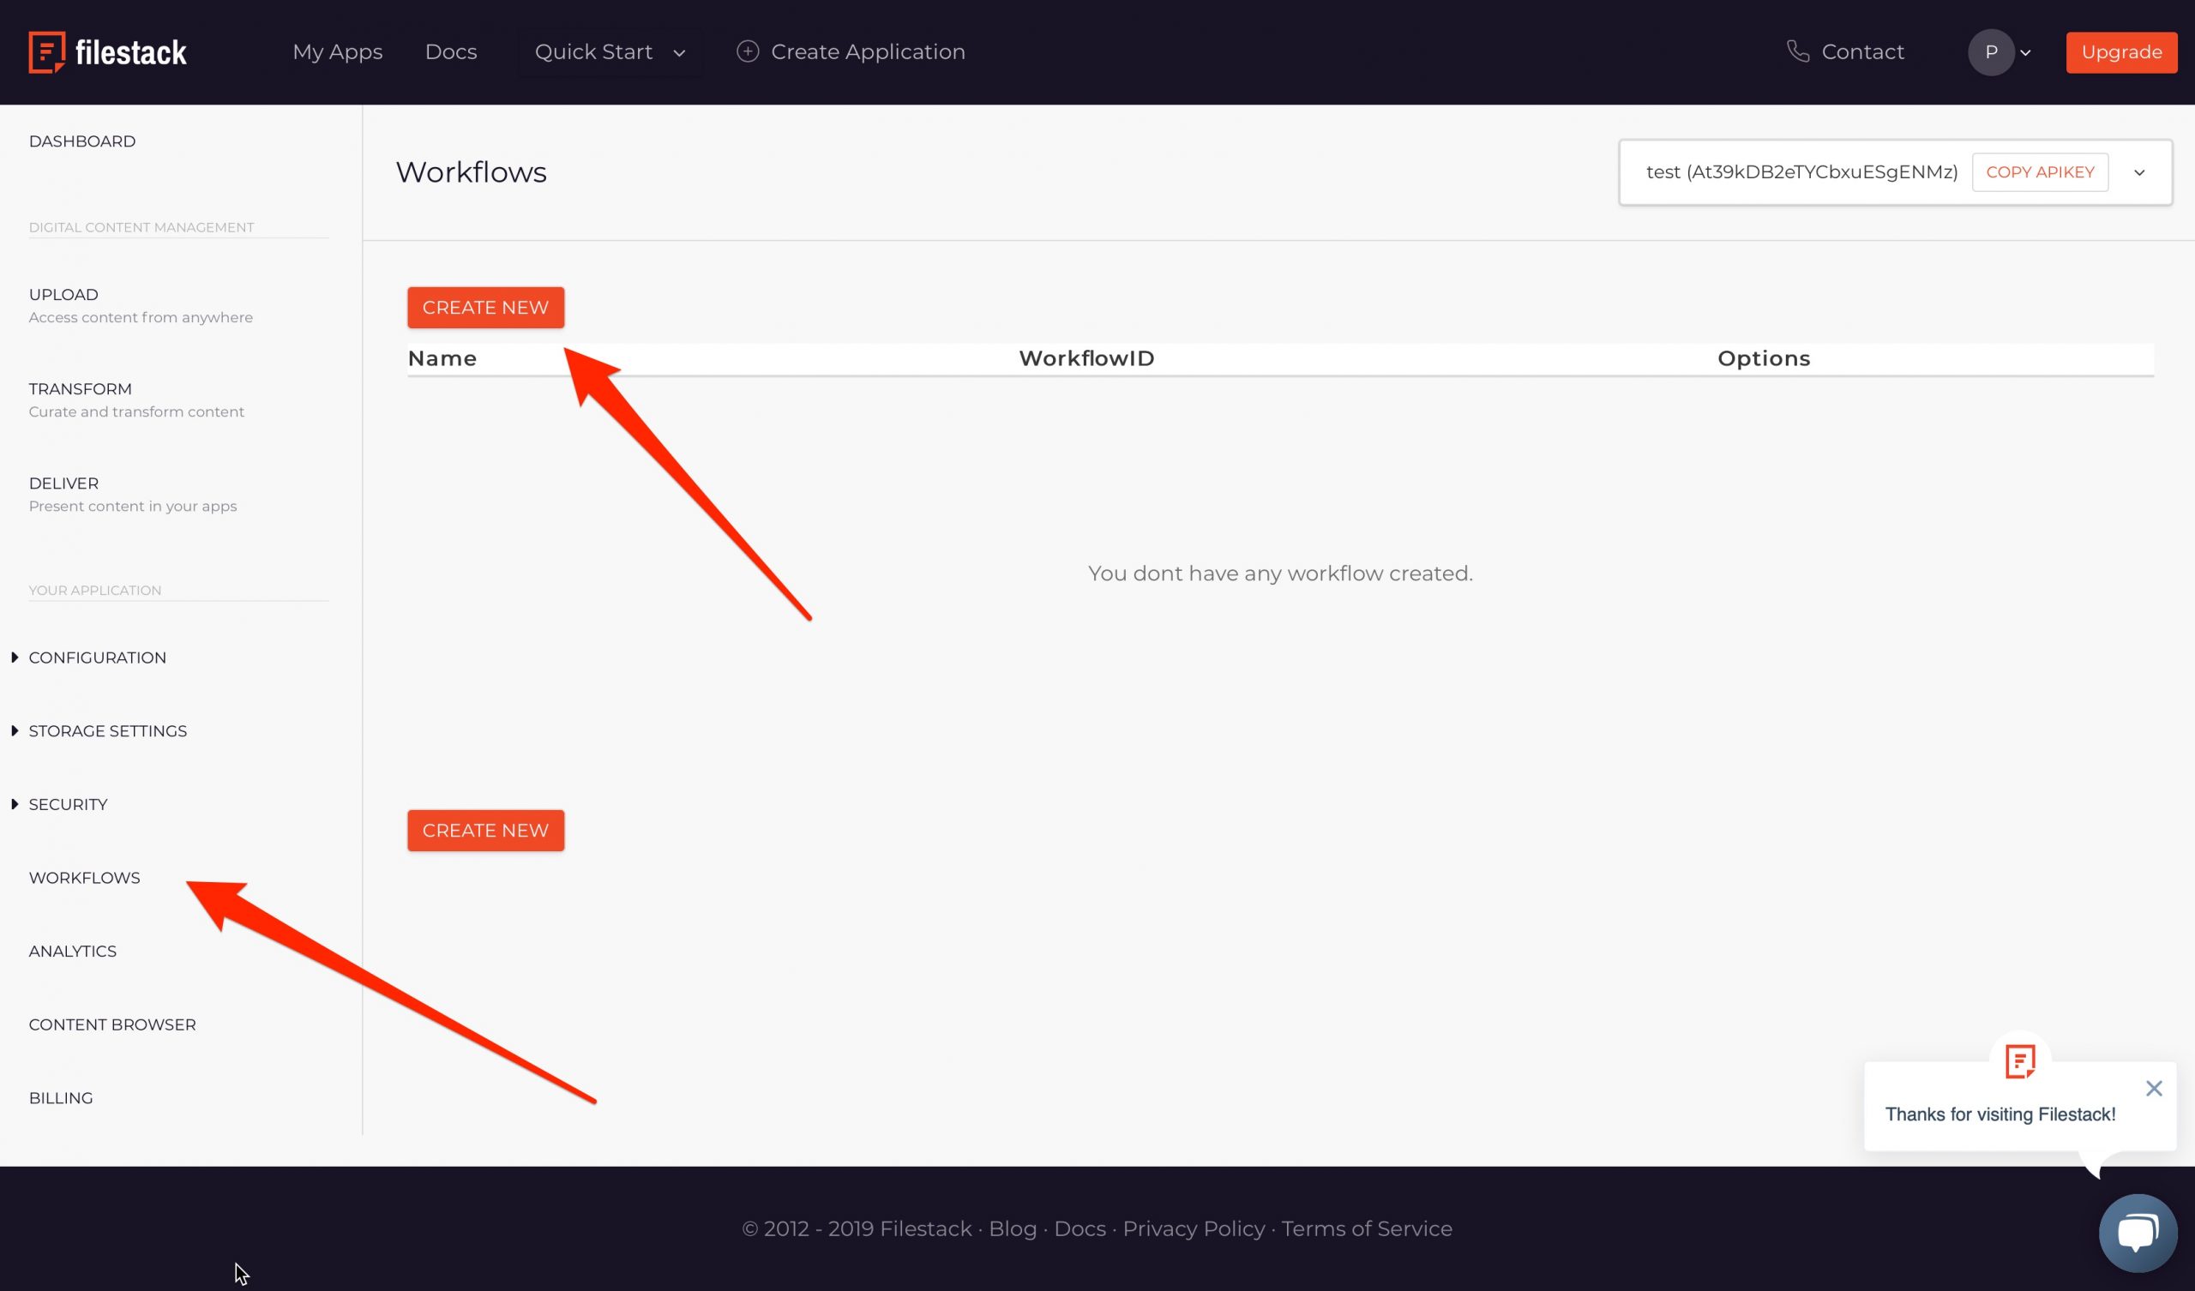Click the Upgrade button
Image resolution: width=2195 pixels, height=1291 pixels.
[2121, 52]
